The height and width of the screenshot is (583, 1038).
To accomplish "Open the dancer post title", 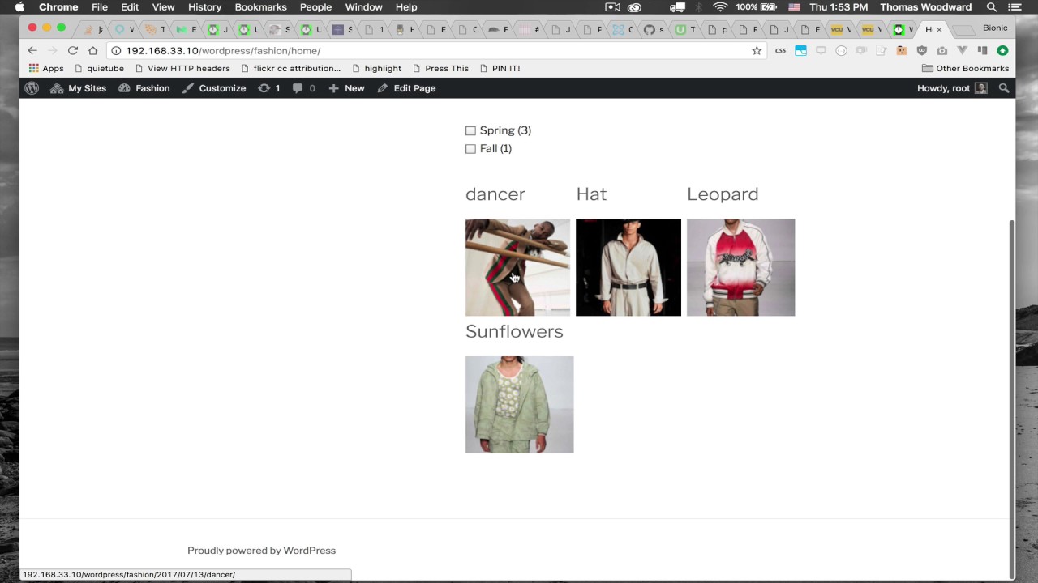I will point(495,194).
